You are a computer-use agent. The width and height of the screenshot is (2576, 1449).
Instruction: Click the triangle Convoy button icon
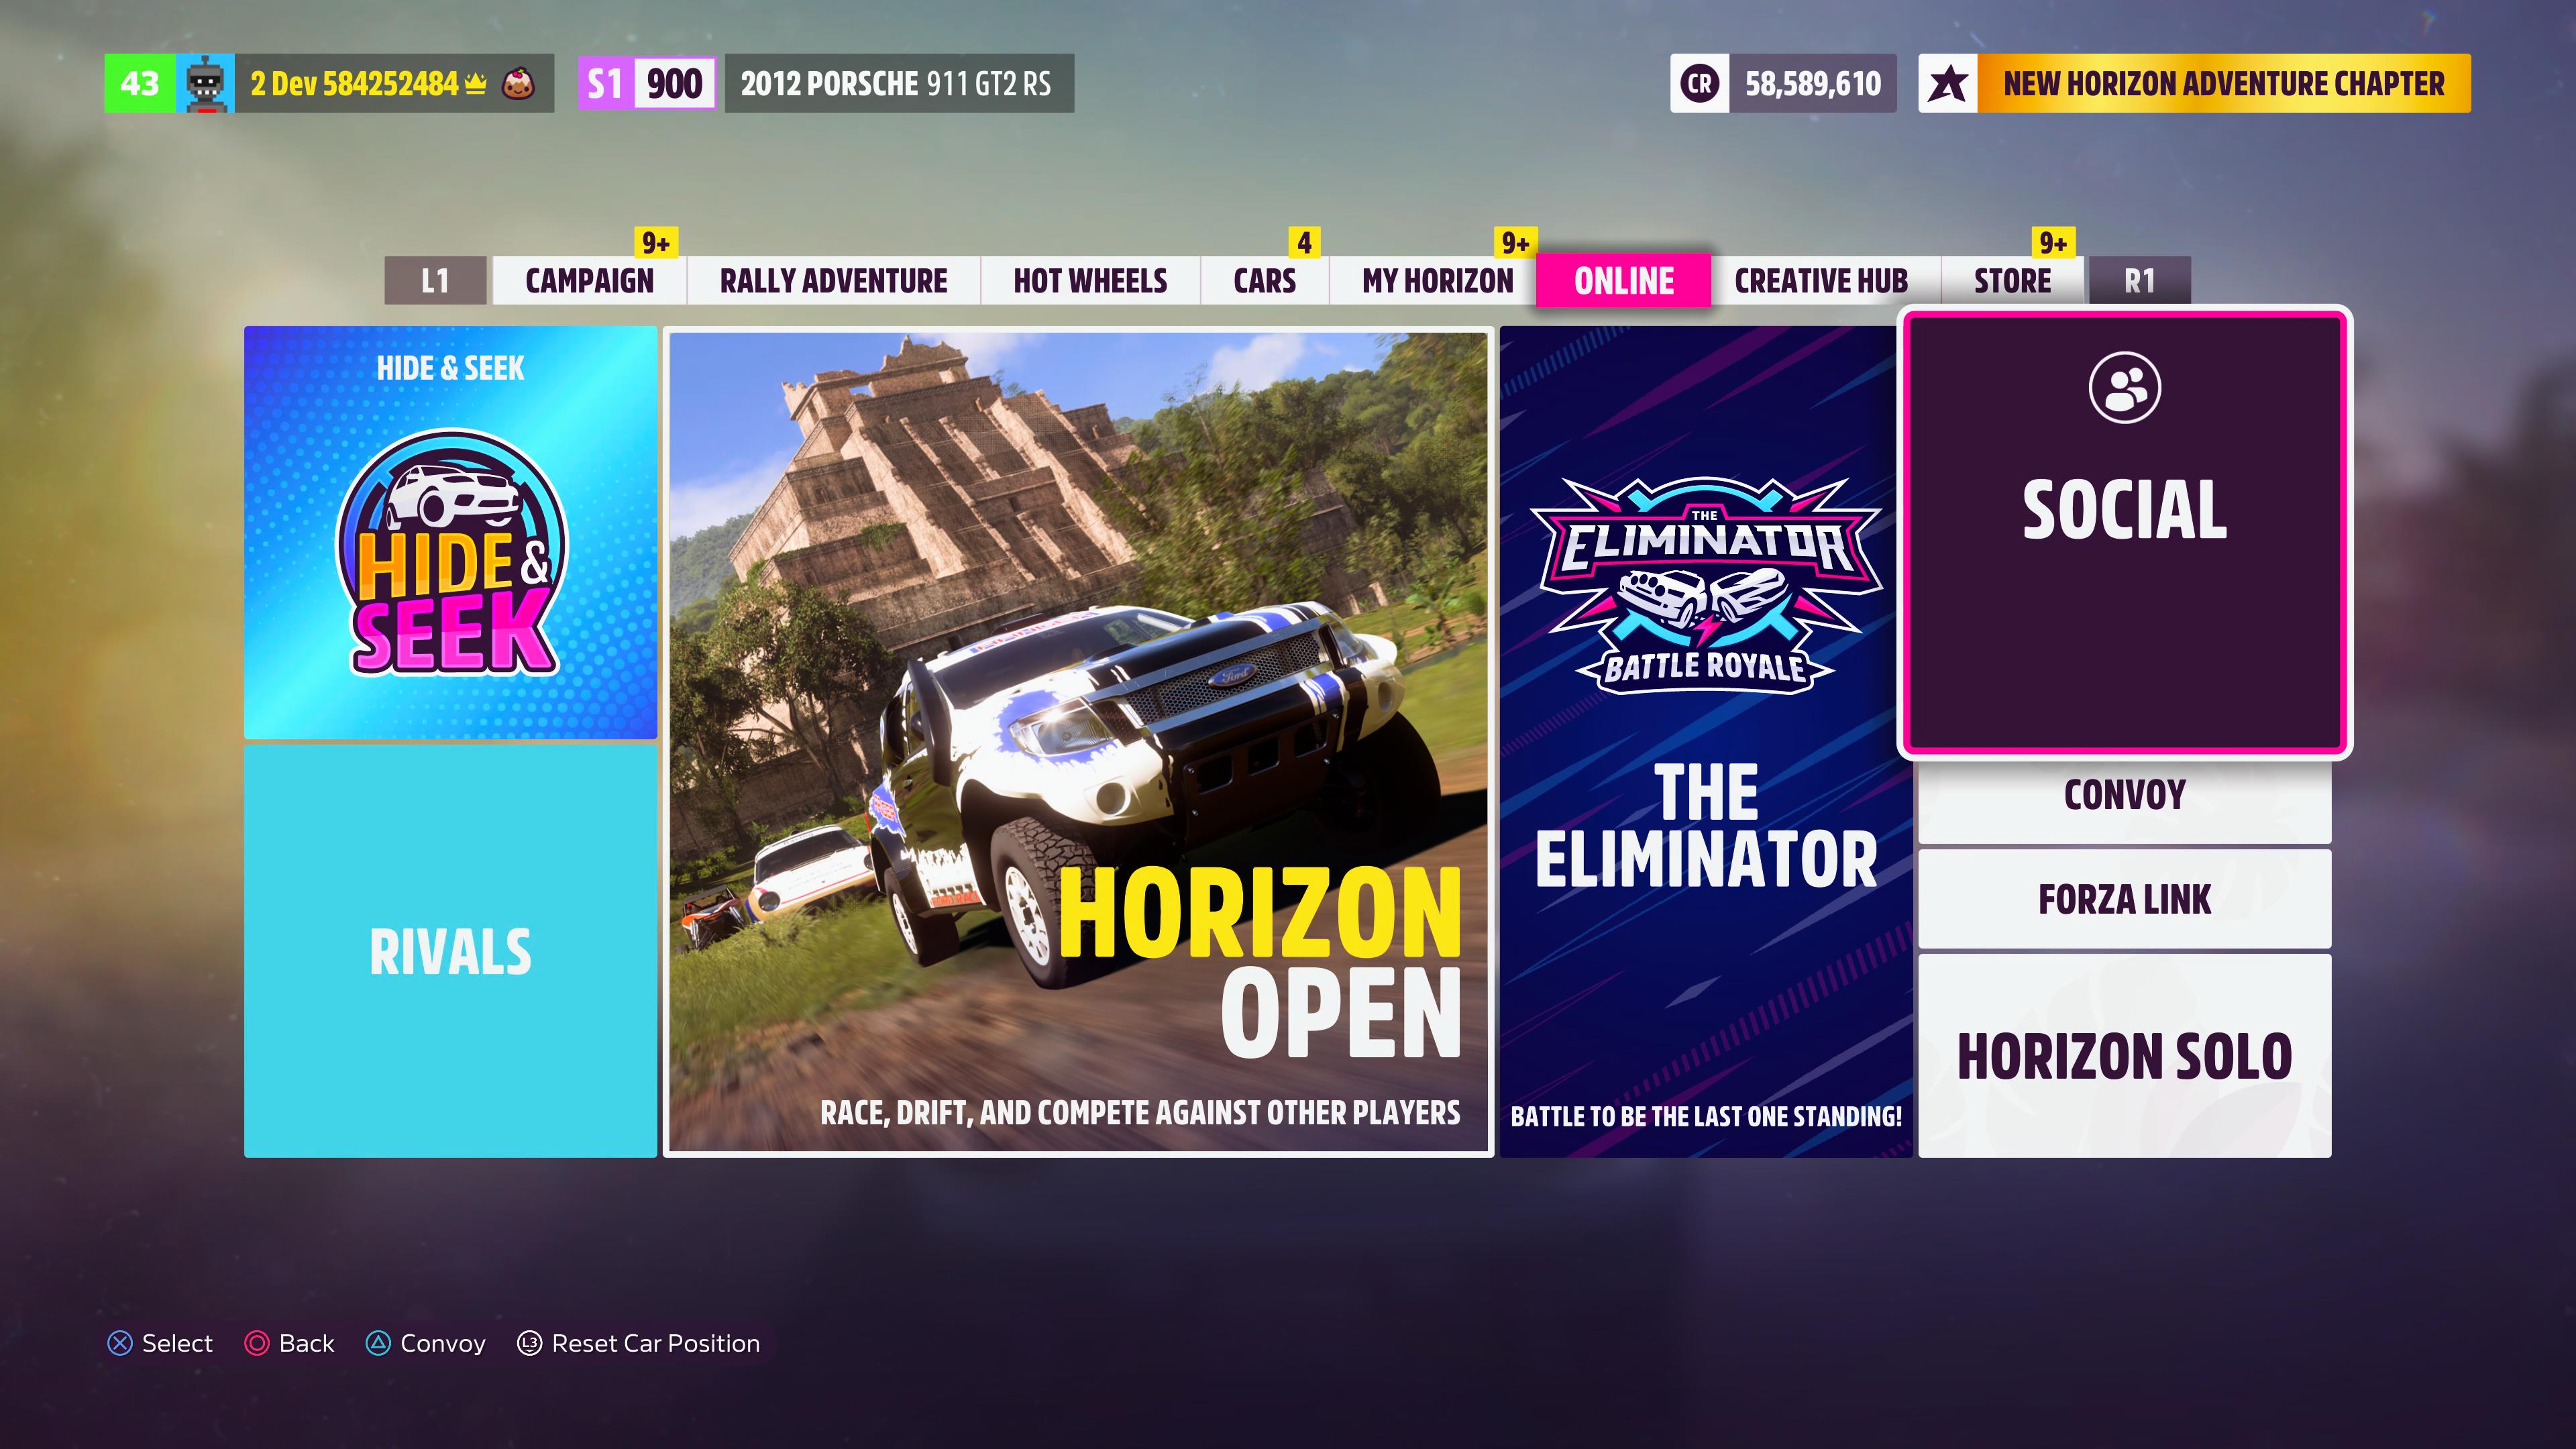coord(378,1343)
